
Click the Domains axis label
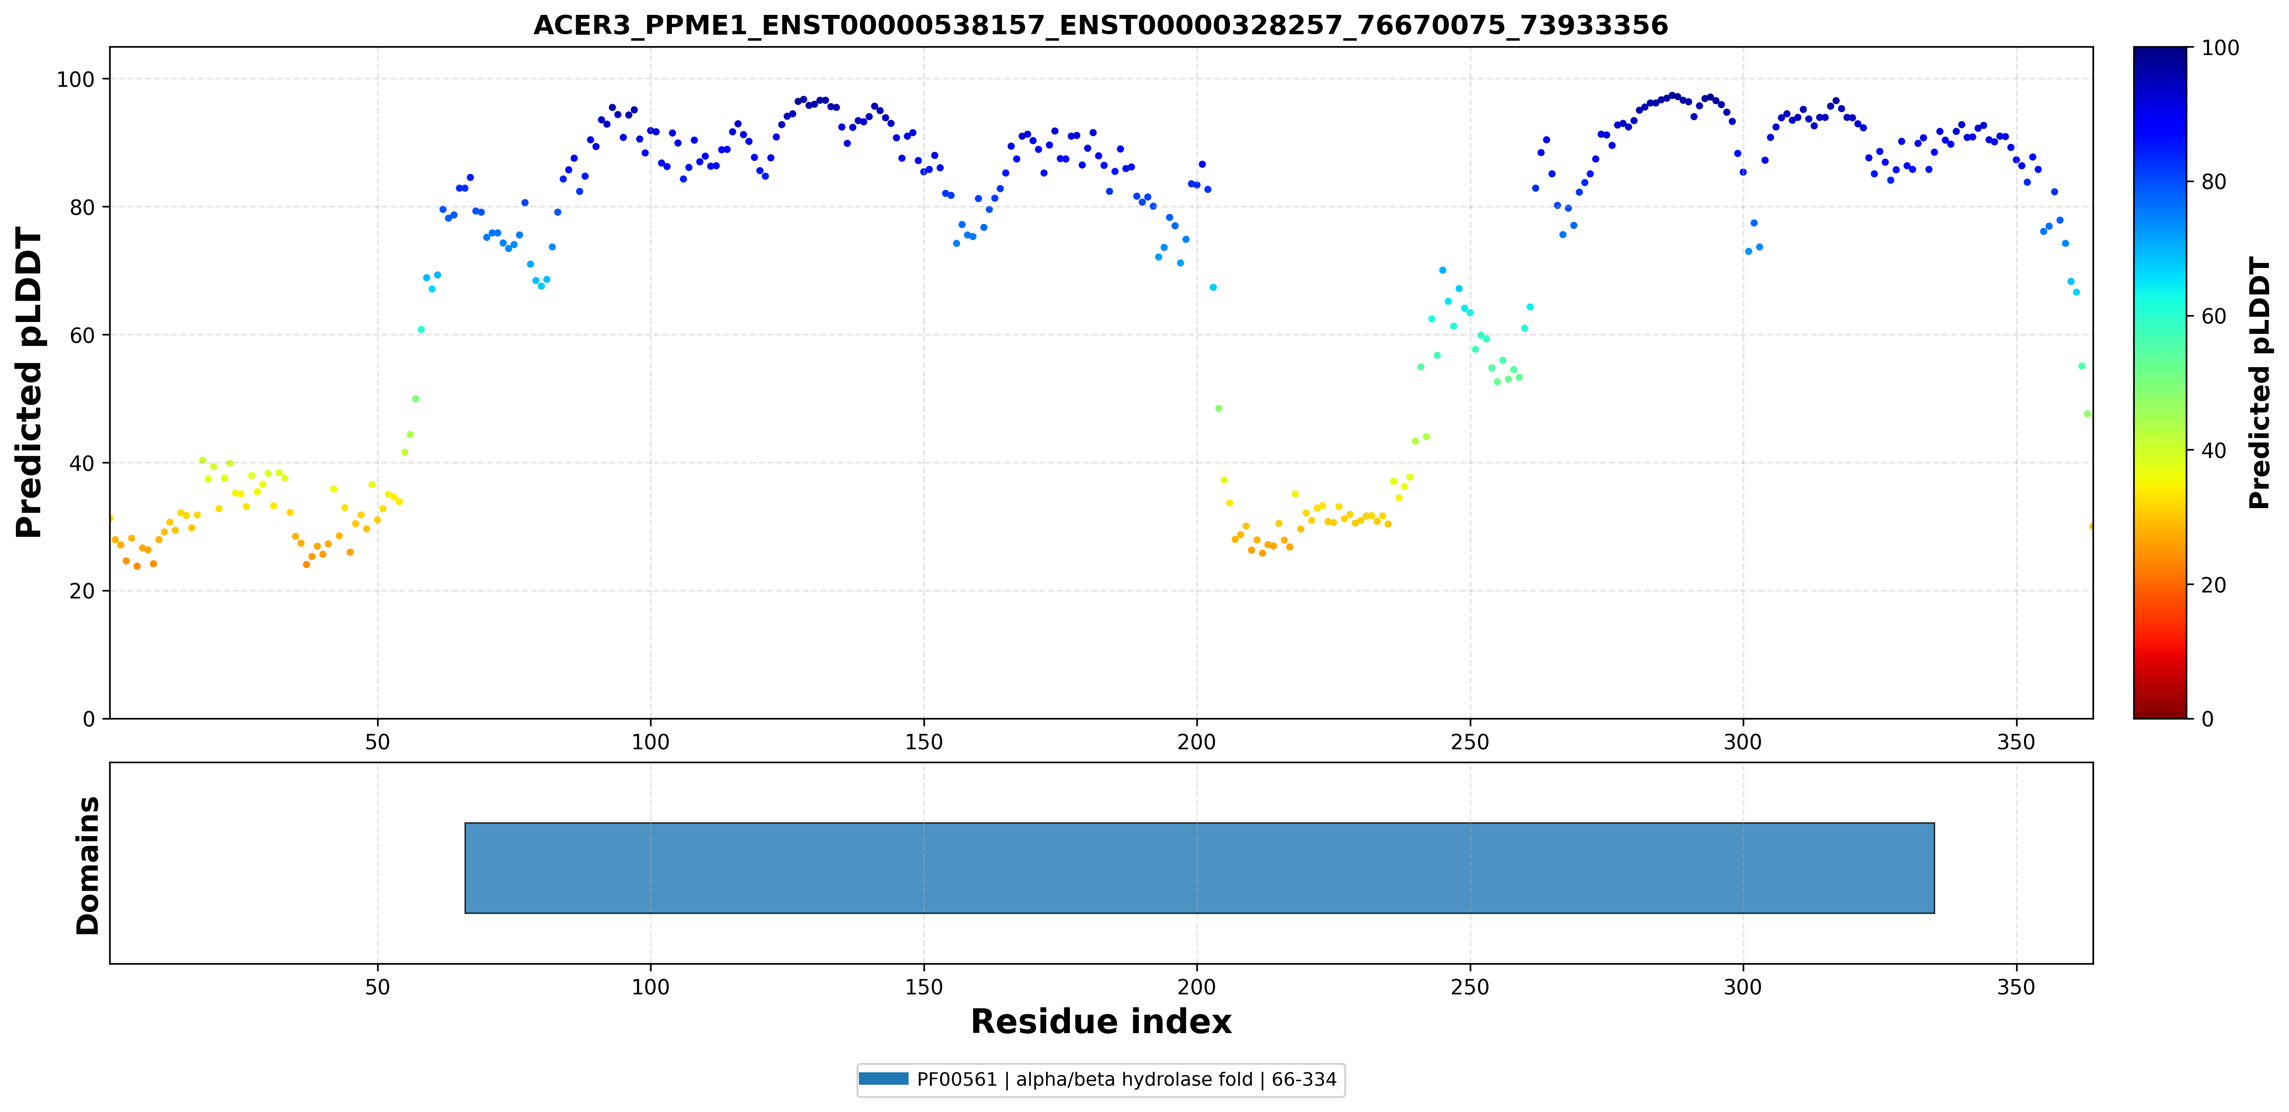(x=87, y=865)
